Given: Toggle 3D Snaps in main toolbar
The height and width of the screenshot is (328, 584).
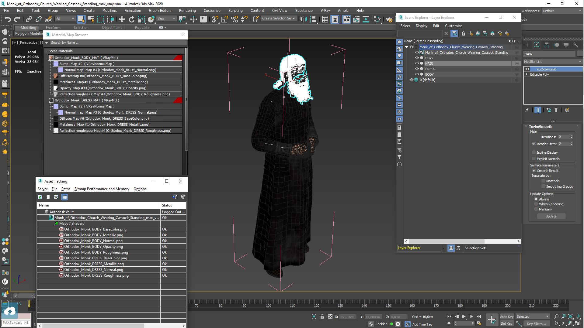Looking at the screenshot, I should point(215,19).
